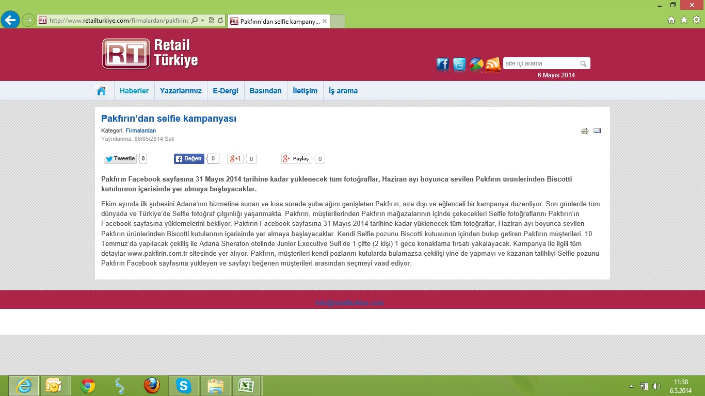Go to the site home via house icon
Screen dimensions: 705x396
click(x=101, y=91)
